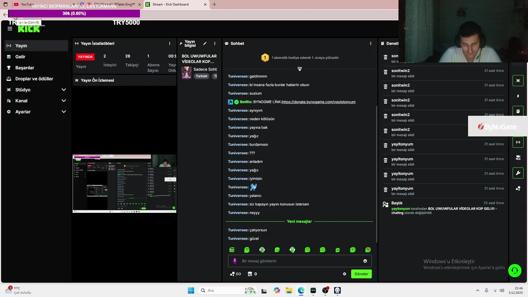Edit stream info with pencil icon
Image resolution: width=528 pixels, height=297 pixels.
(x=205, y=43)
